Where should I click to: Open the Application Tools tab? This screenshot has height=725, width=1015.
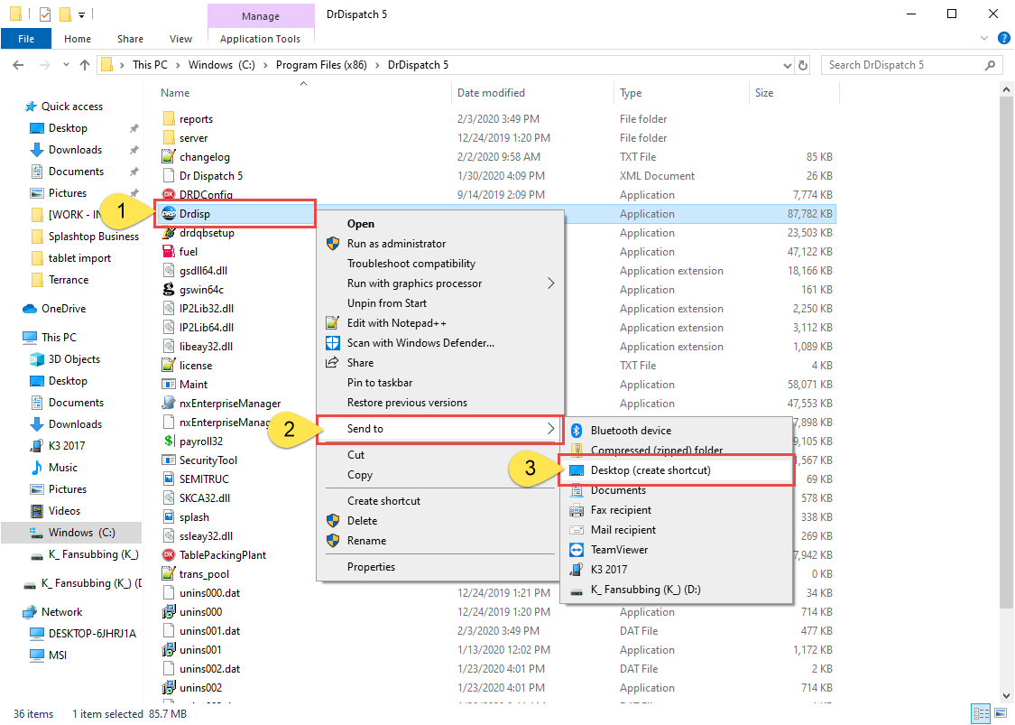[x=260, y=39]
